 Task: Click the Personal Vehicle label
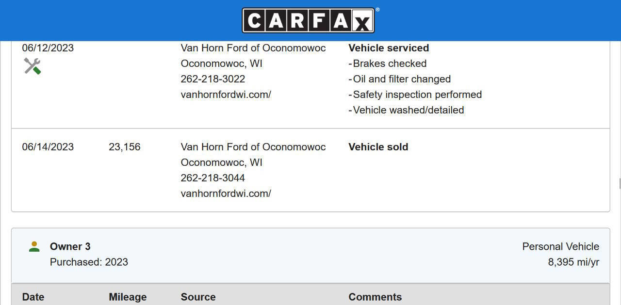560,246
